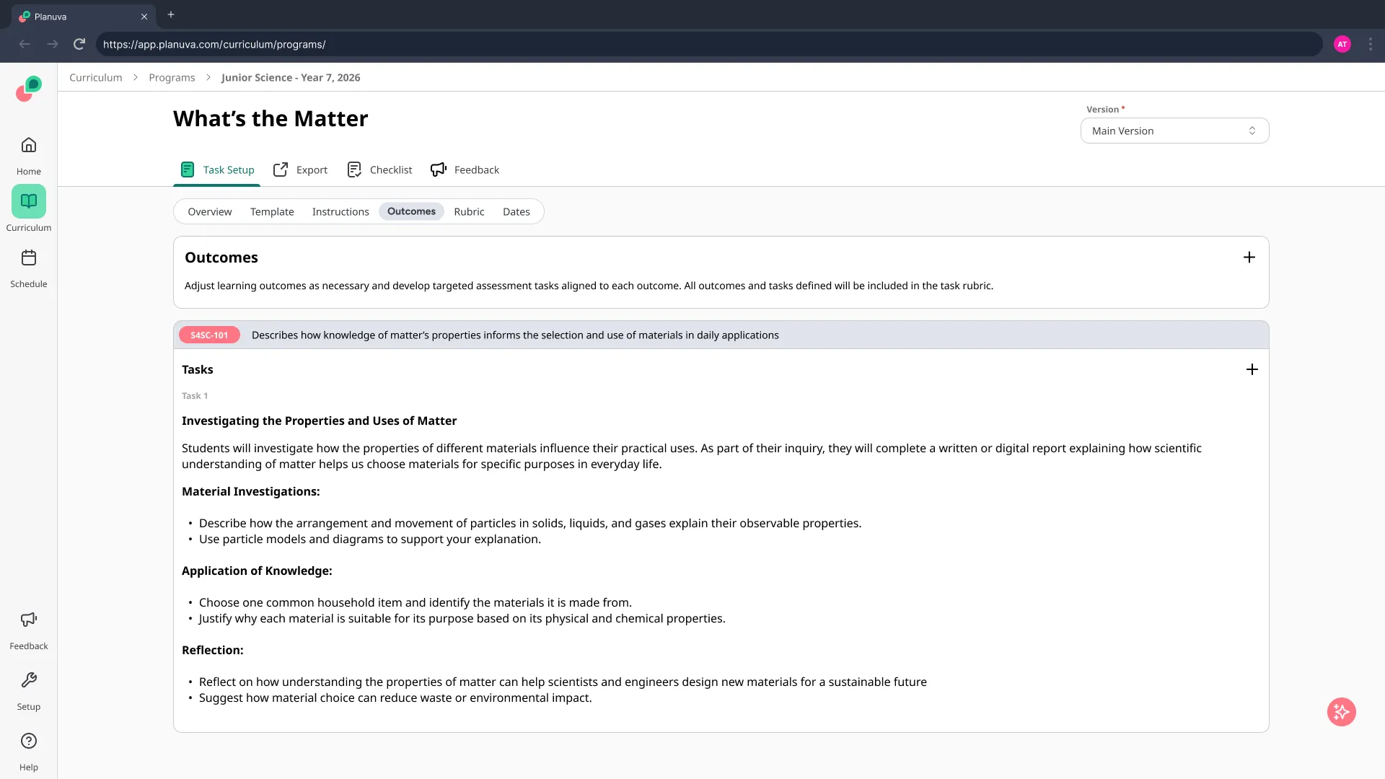Open the browser three-dot menu
Screen dimensions: 1385x779
(1370, 44)
